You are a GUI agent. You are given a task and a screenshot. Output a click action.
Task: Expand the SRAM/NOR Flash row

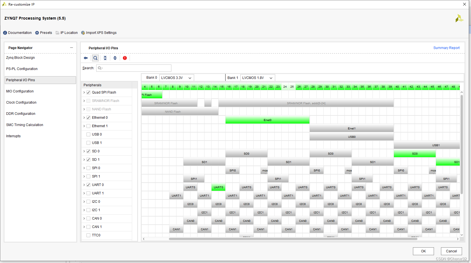[84, 101]
